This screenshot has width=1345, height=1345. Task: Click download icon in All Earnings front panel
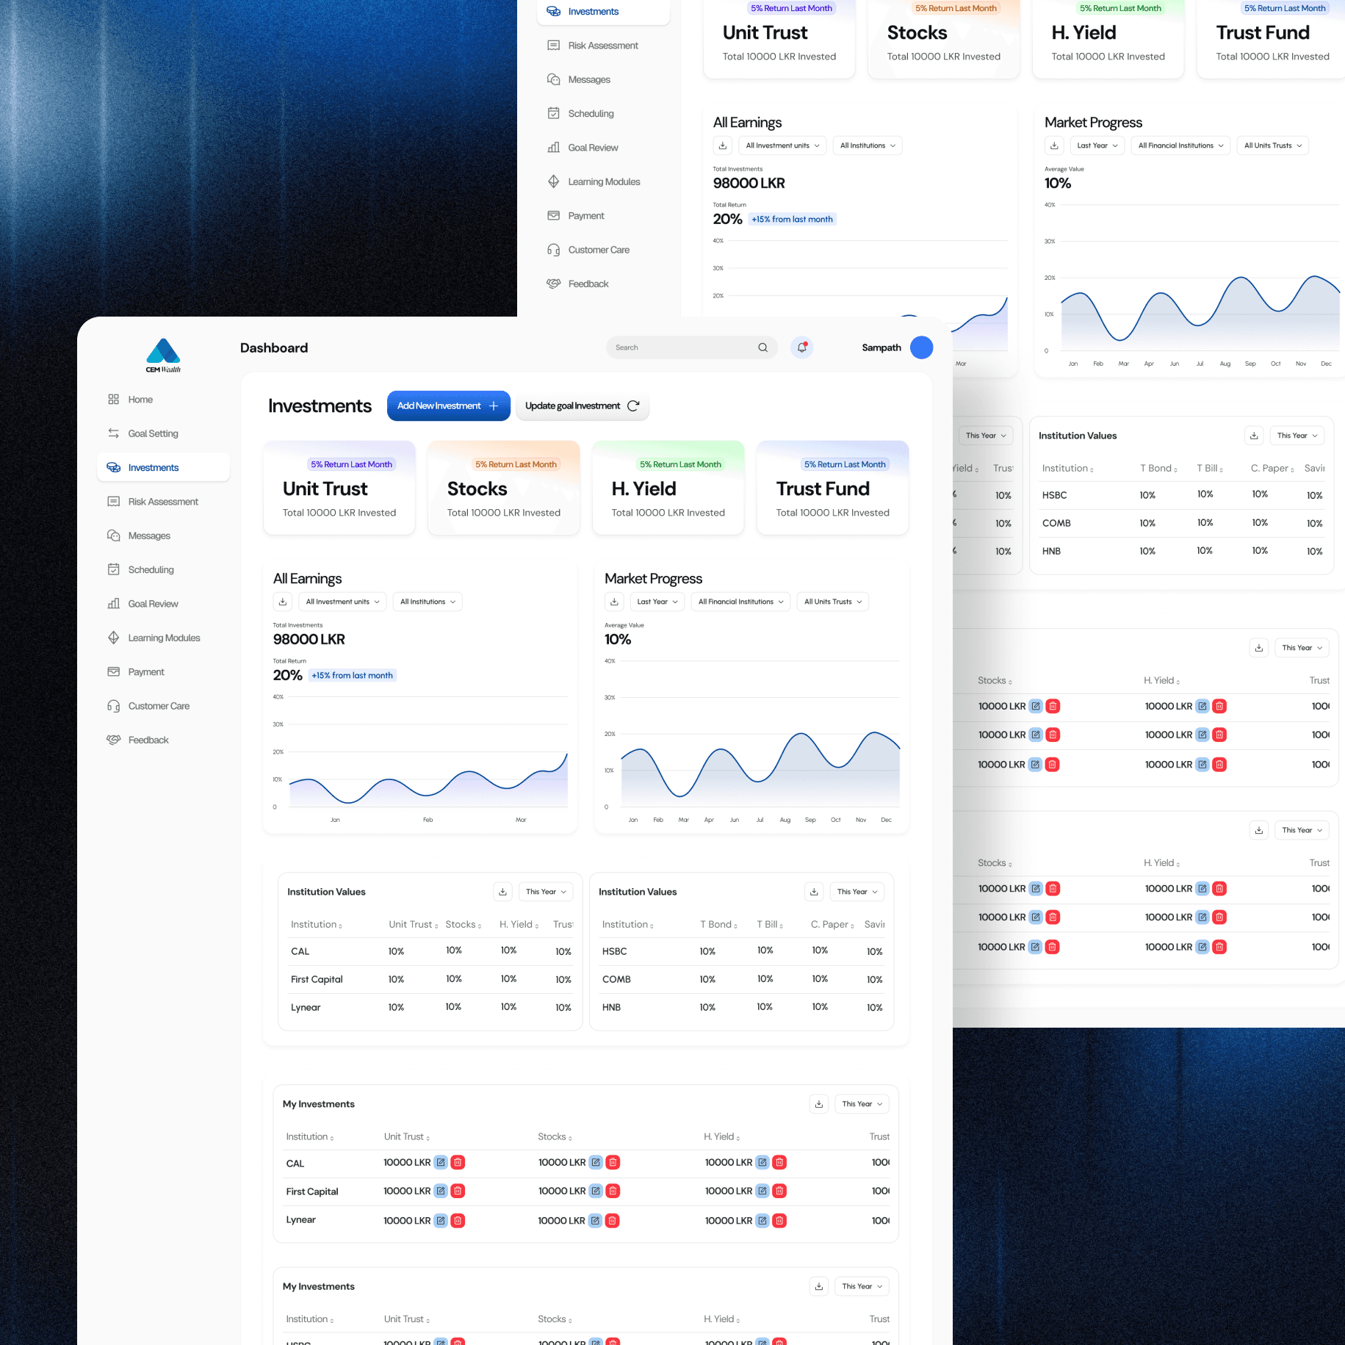pos(283,602)
